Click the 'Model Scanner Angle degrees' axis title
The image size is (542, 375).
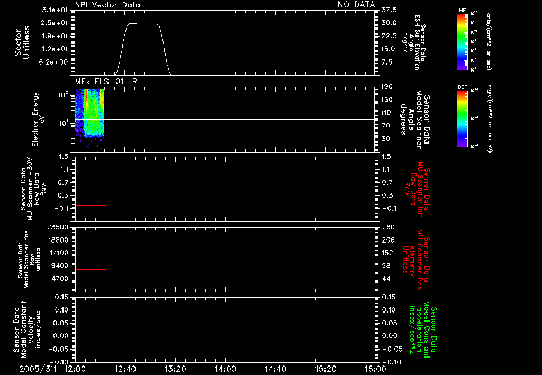pyautogui.click(x=415, y=120)
